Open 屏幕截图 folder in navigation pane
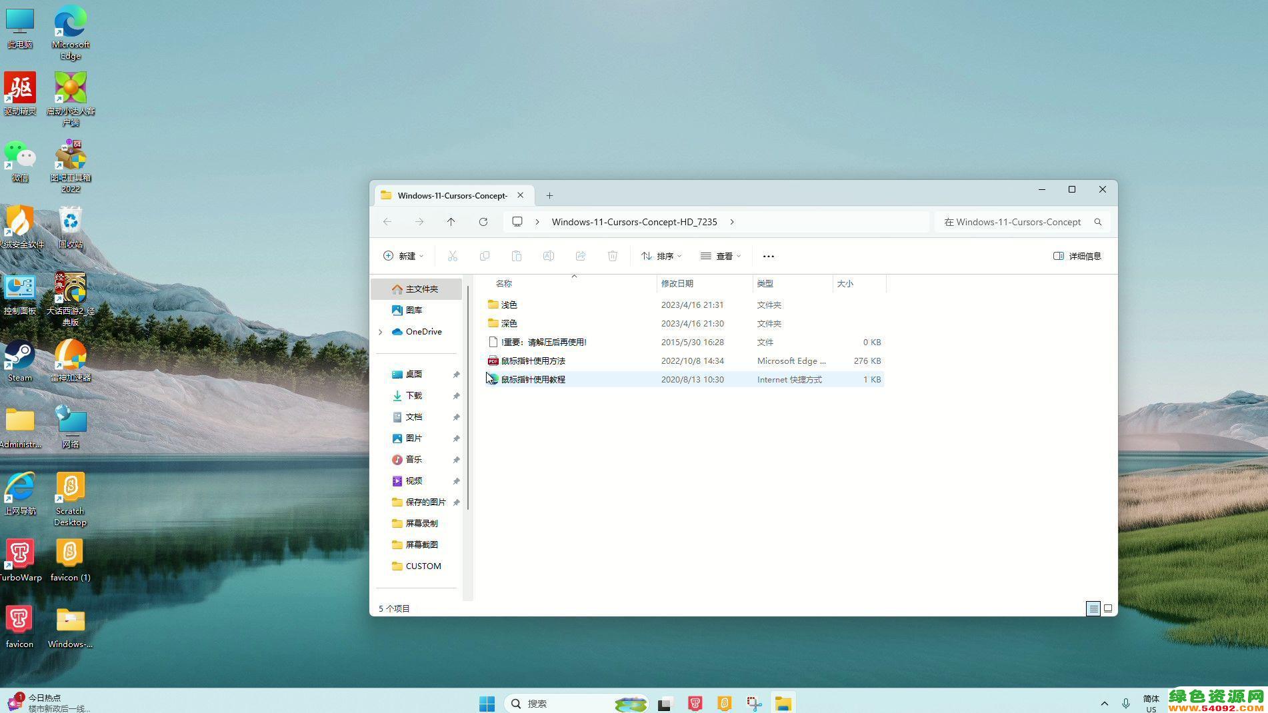This screenshot has width=1268, height=713. tap(417, 544)
